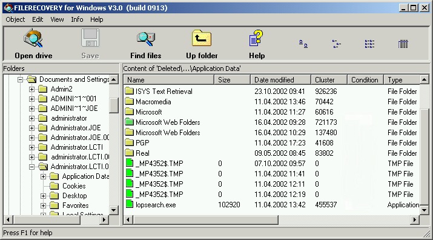Expand the Desktop folder node

(44, 196)
